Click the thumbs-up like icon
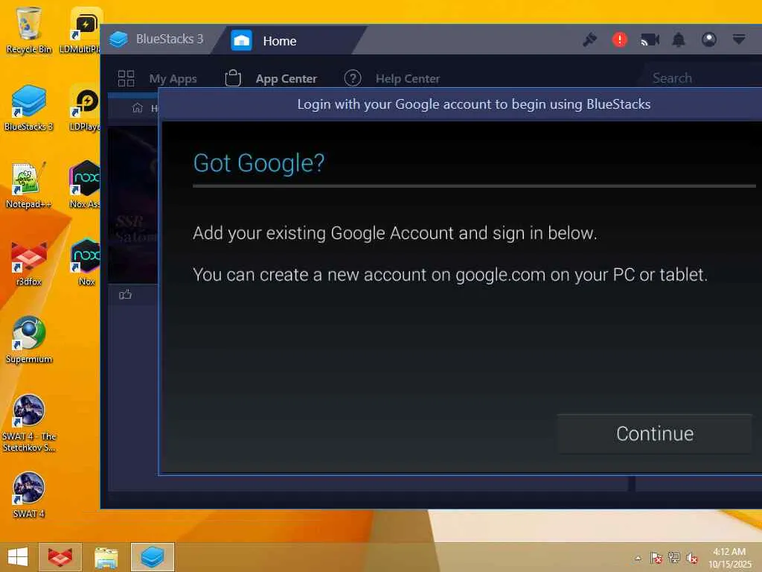The height and width of the screenshot is (572, 762). [125, 294]
